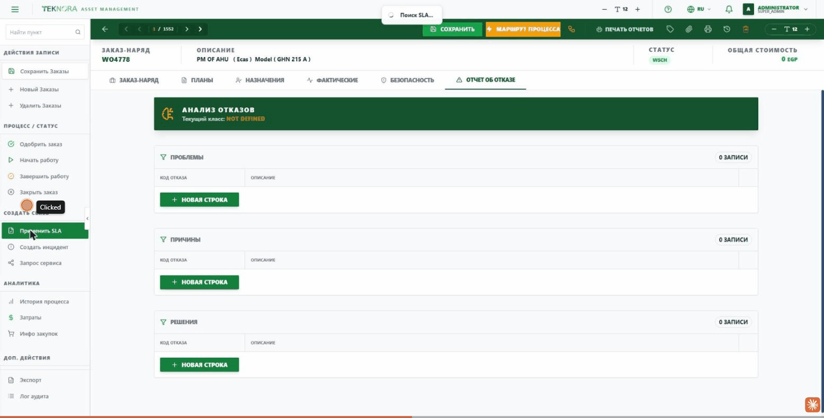Decrease record font size in green toolbar
This screenshot has height=418, width=824.
pos(774,29)
